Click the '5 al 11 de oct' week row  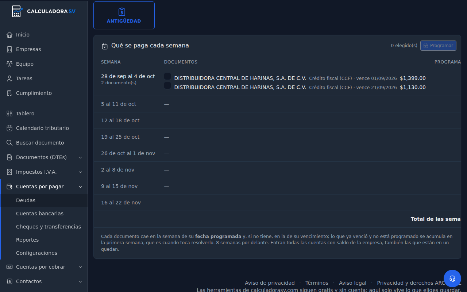click(x=277, y=104)
